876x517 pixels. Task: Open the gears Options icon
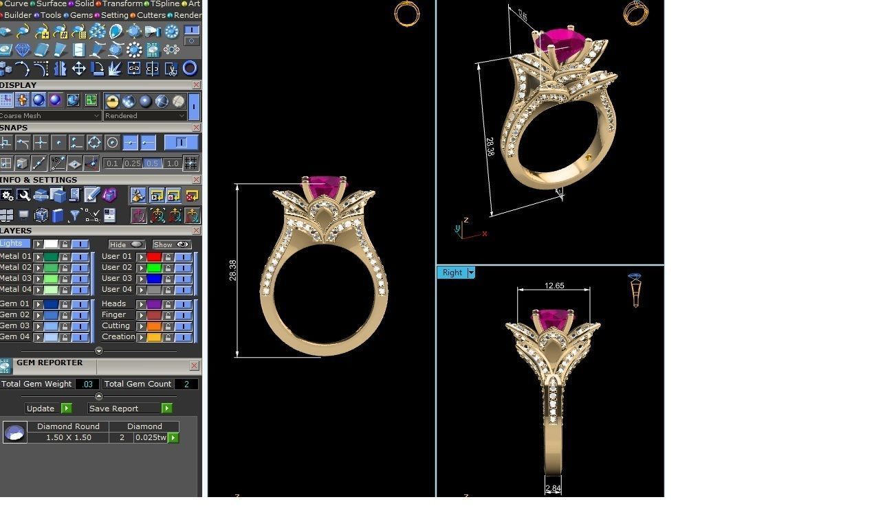pos(6,195)
